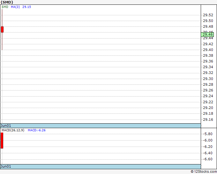Click the 29.32 price axis label
Viewport: 217px width, 174px height.
click(208, 73)
